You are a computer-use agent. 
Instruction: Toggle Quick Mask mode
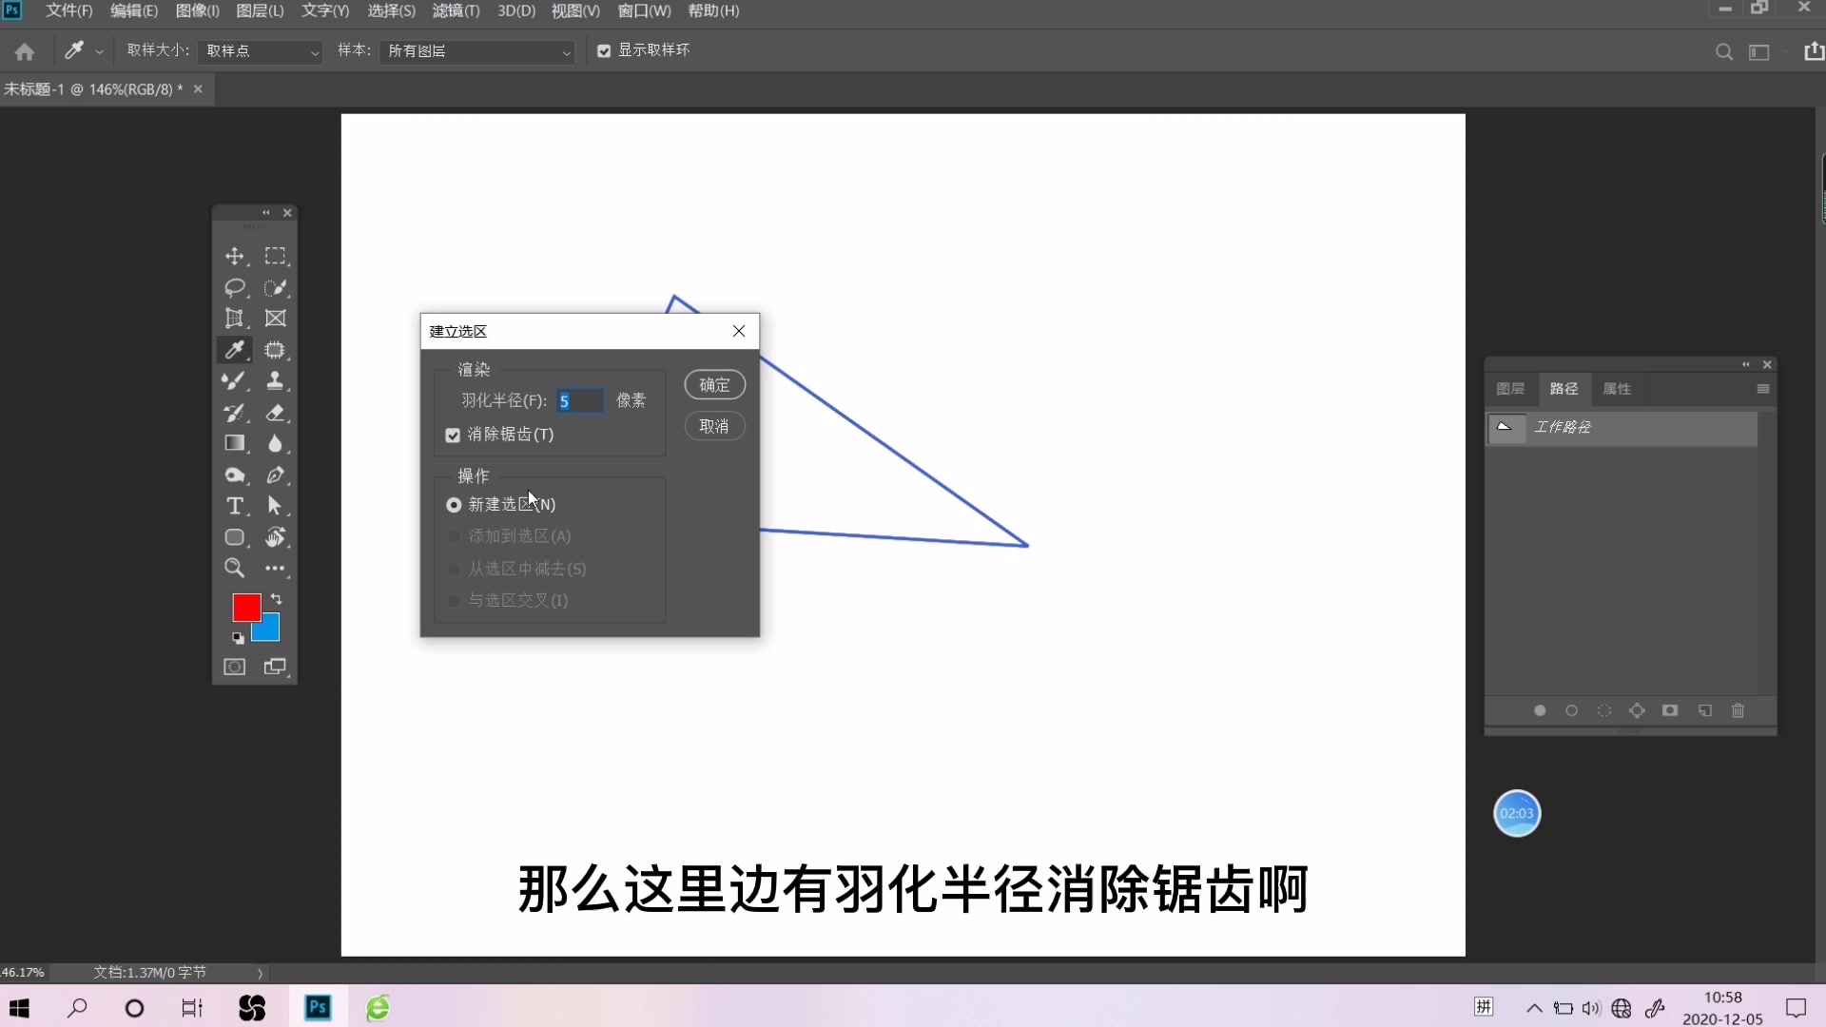(x=234, y=667)
